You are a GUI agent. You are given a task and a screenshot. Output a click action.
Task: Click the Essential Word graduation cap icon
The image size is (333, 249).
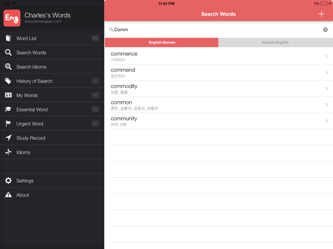point(8,109)
